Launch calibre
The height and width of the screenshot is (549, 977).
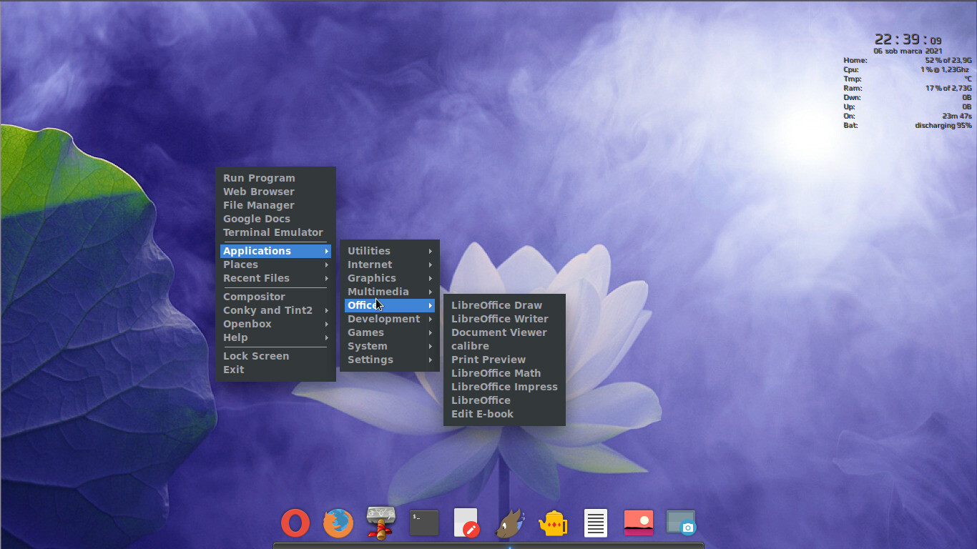tap(504, 346)
